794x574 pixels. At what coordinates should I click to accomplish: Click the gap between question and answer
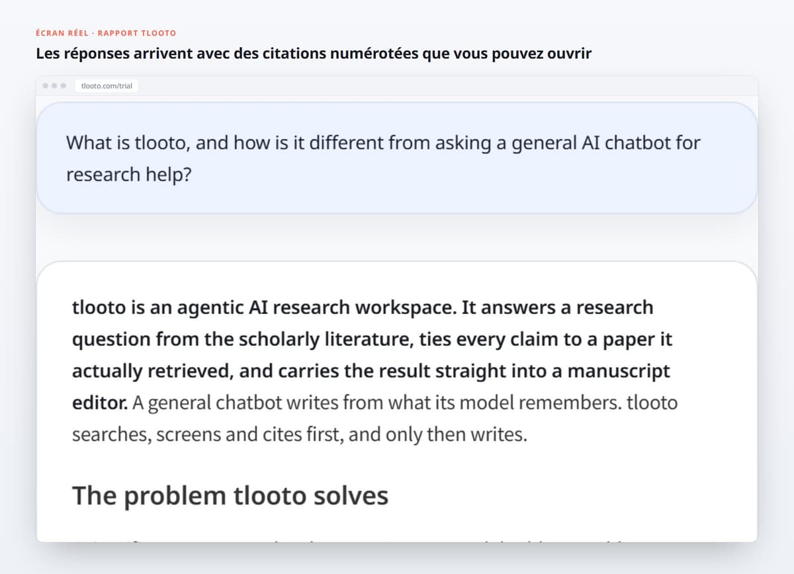397,237
